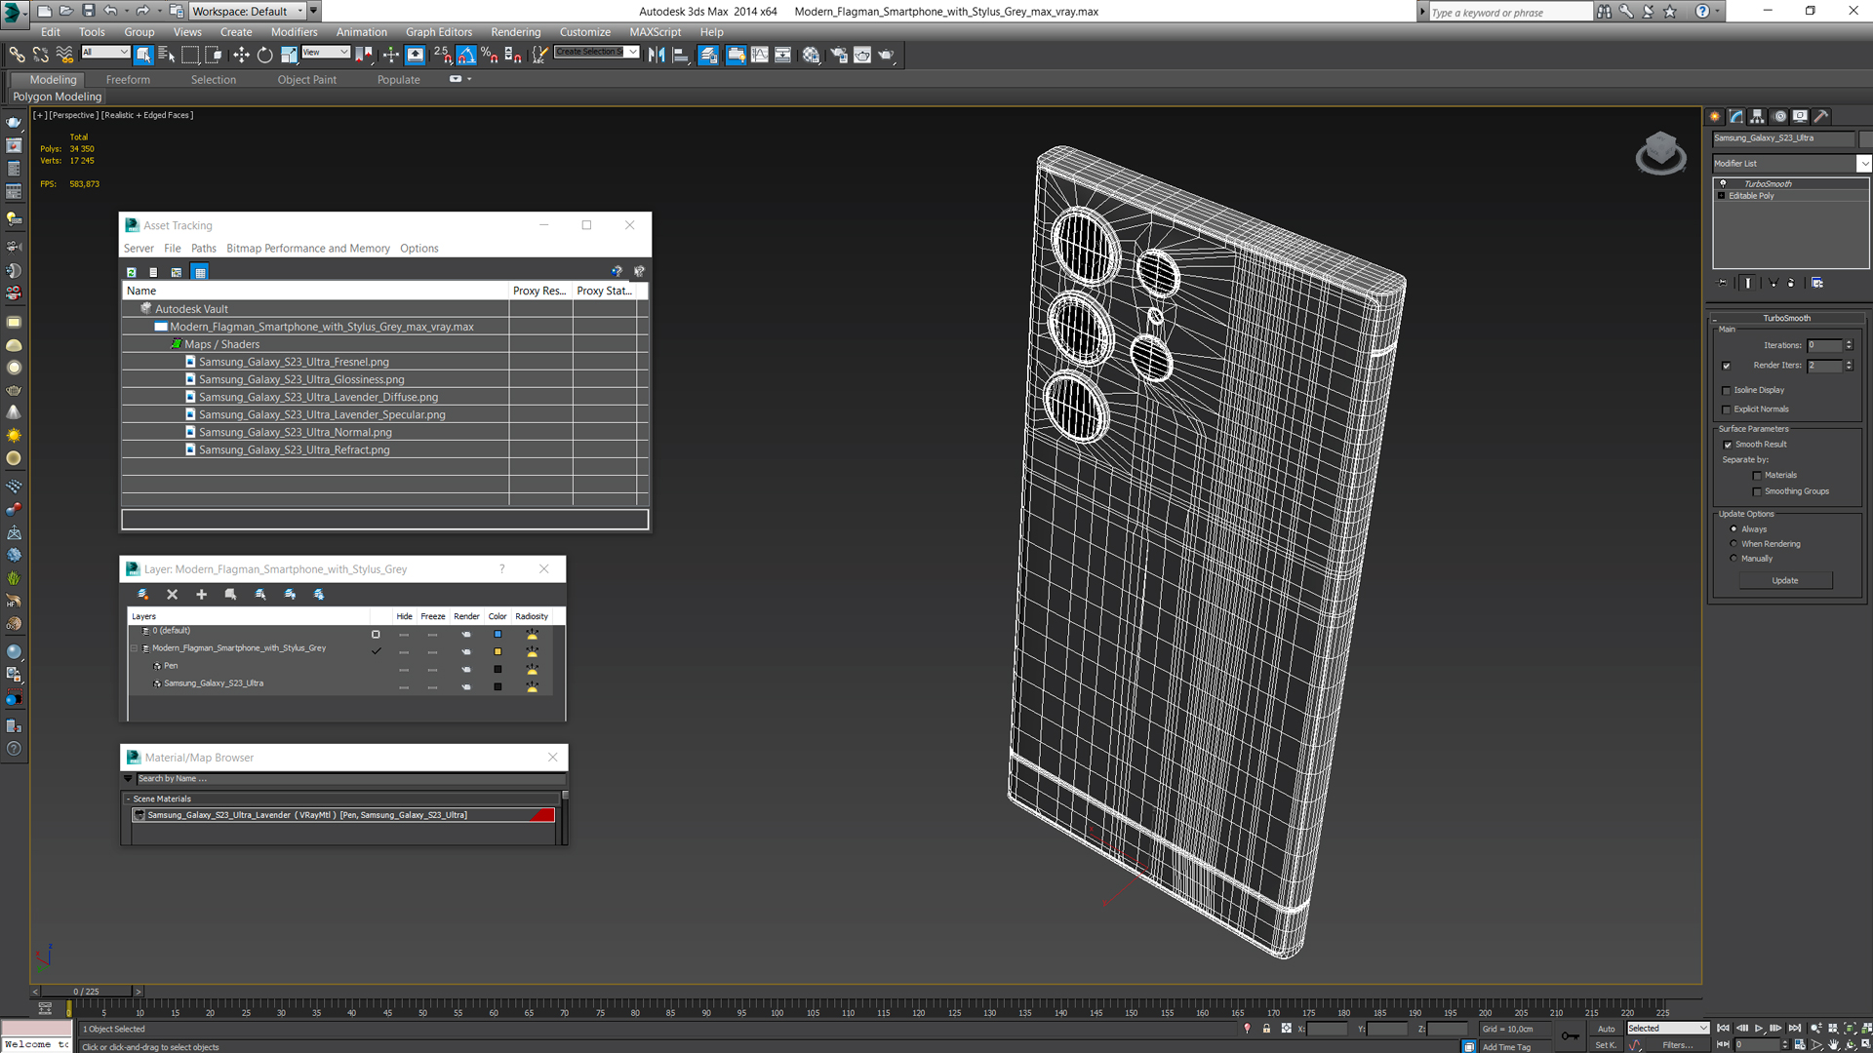Open Render Setup dialog
This screenshot has height=1053, width=1873.
(839, 55)
